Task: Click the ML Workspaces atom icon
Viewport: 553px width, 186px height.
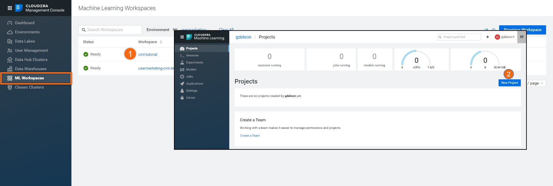Action: coord(10,78)
